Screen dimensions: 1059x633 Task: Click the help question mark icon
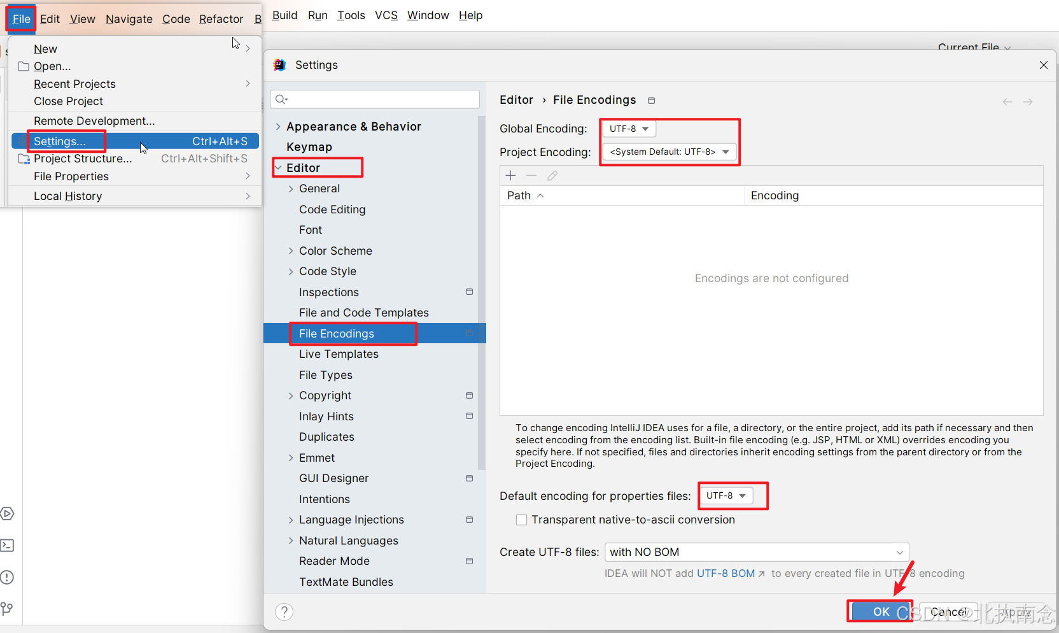[284, 612]
